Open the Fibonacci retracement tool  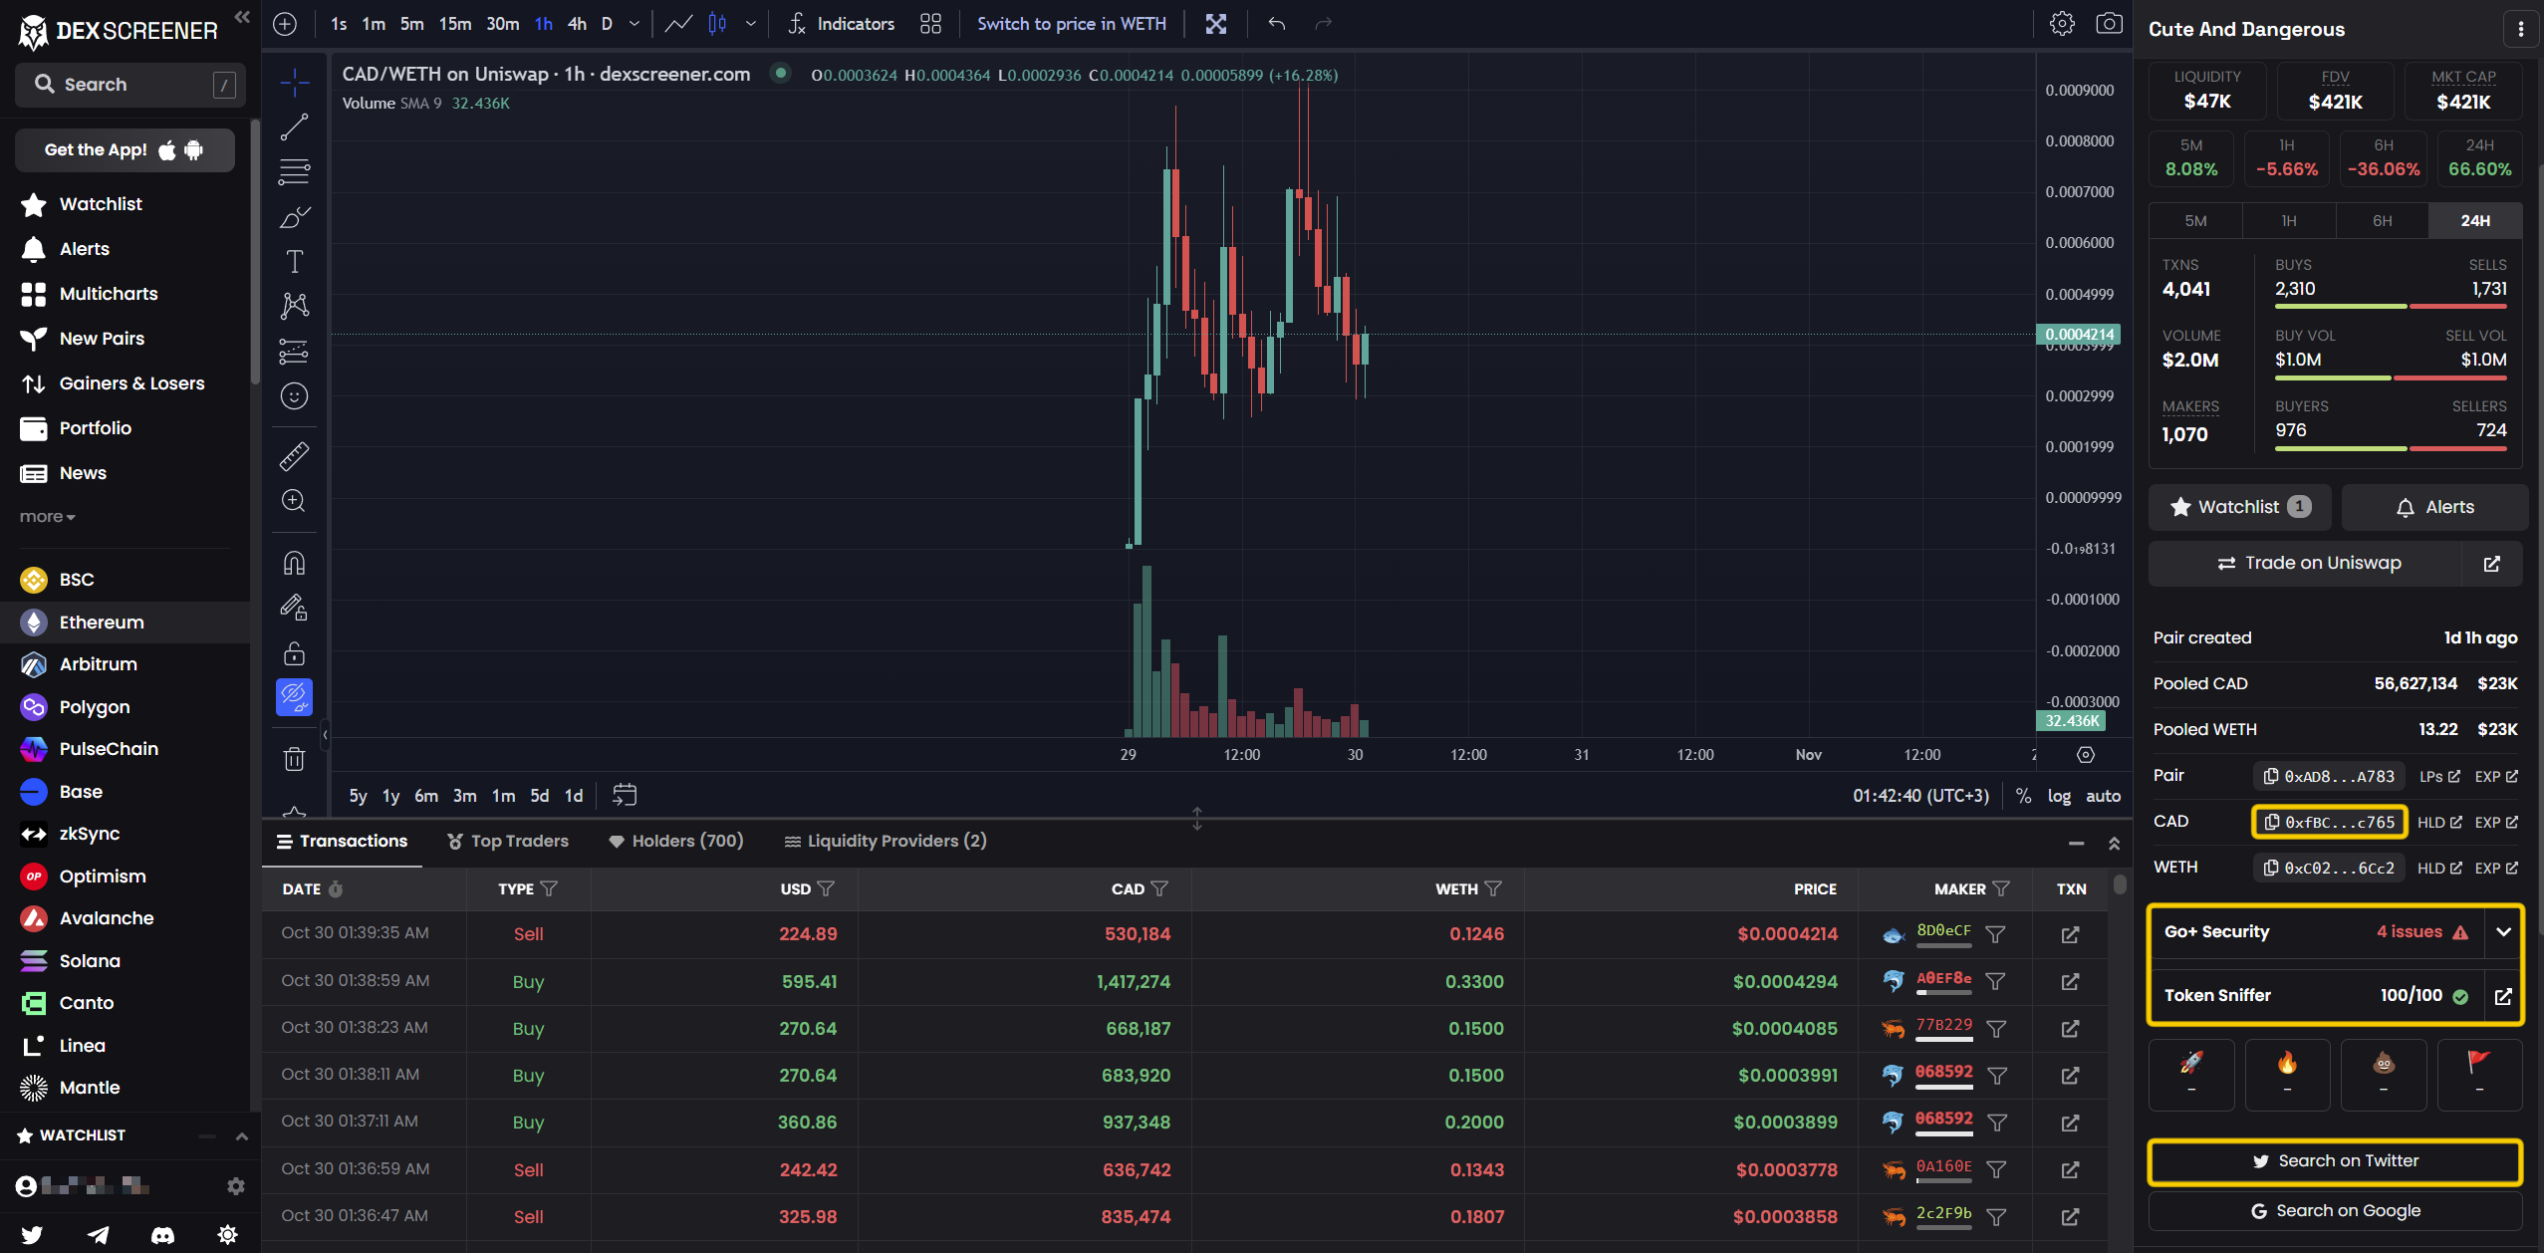click(294, 171)
